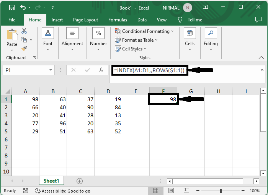Select row 7 header
The width and height of the screenshot is (268, 196).
pos(6,147)
